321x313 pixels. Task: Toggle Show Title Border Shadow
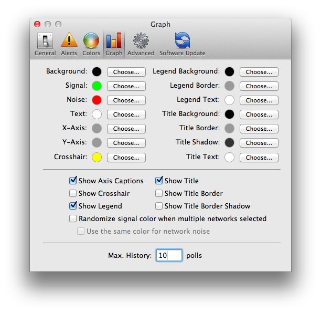159,206
